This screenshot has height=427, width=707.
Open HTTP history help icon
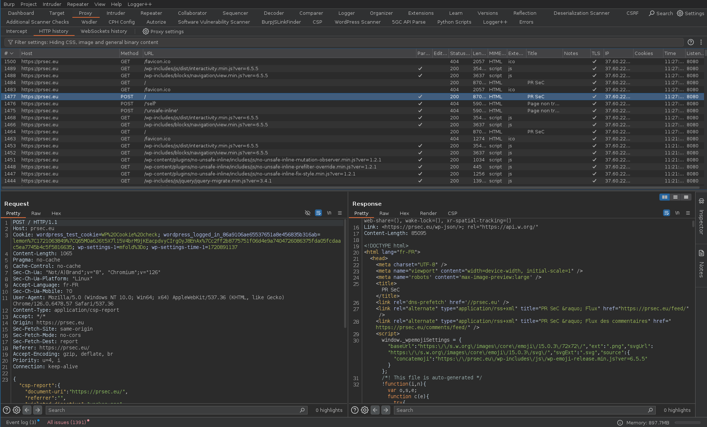[691, 42]
